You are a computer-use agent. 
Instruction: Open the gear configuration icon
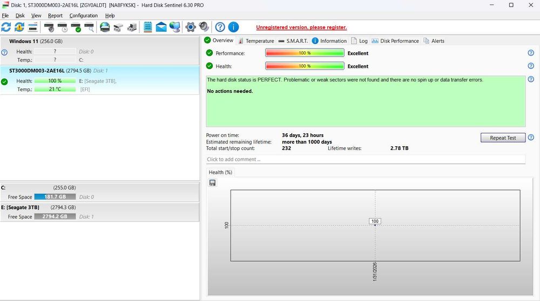(191, 27)
